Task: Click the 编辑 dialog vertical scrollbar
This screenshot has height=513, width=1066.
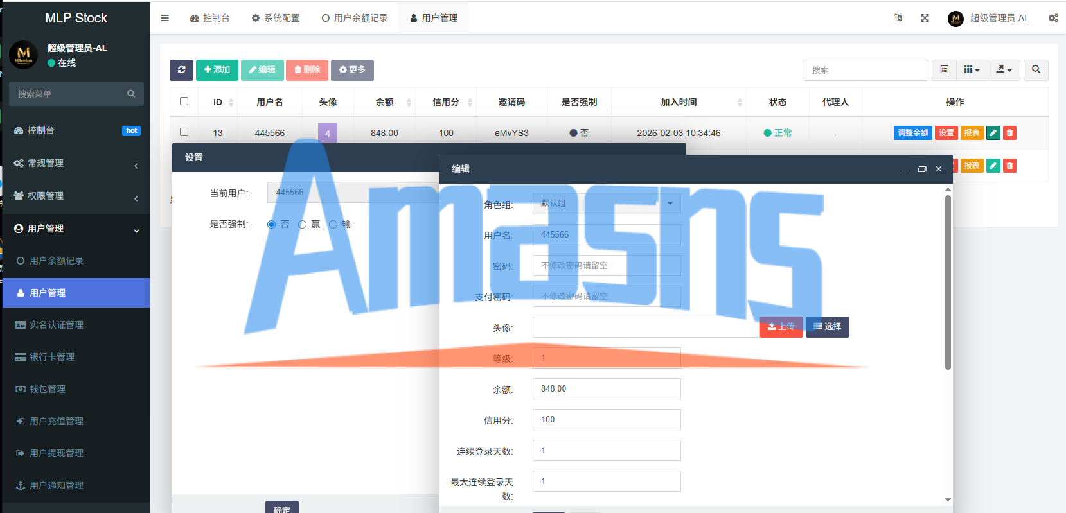Action: (948, 283)
